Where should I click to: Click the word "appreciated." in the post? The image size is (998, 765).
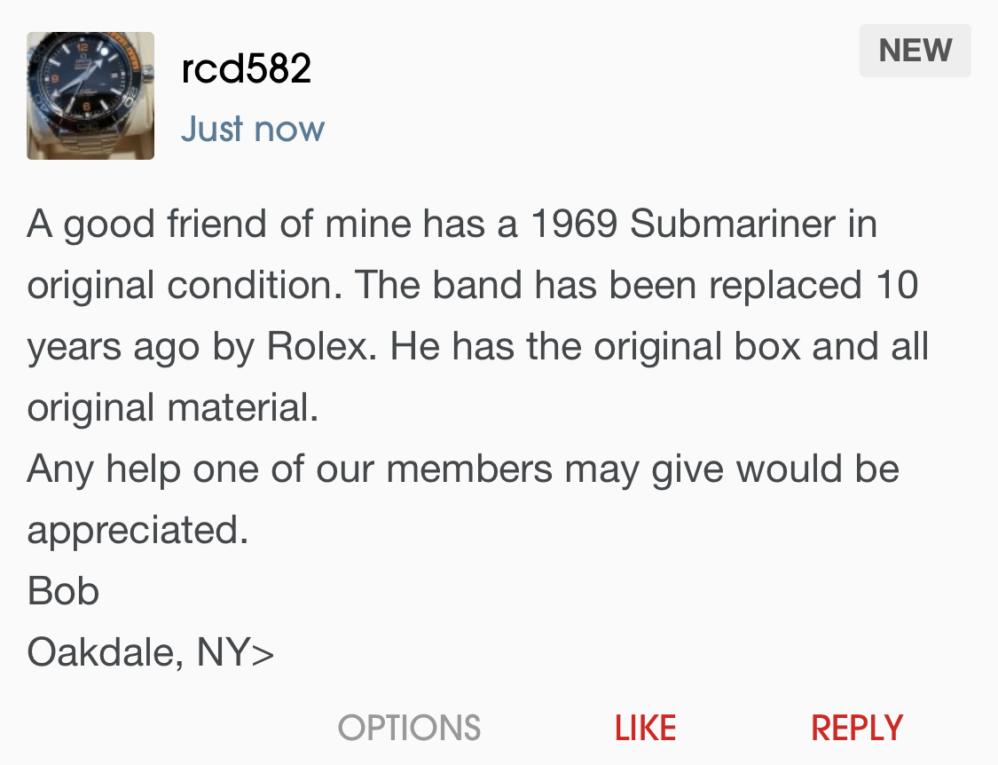pos(138,530)
